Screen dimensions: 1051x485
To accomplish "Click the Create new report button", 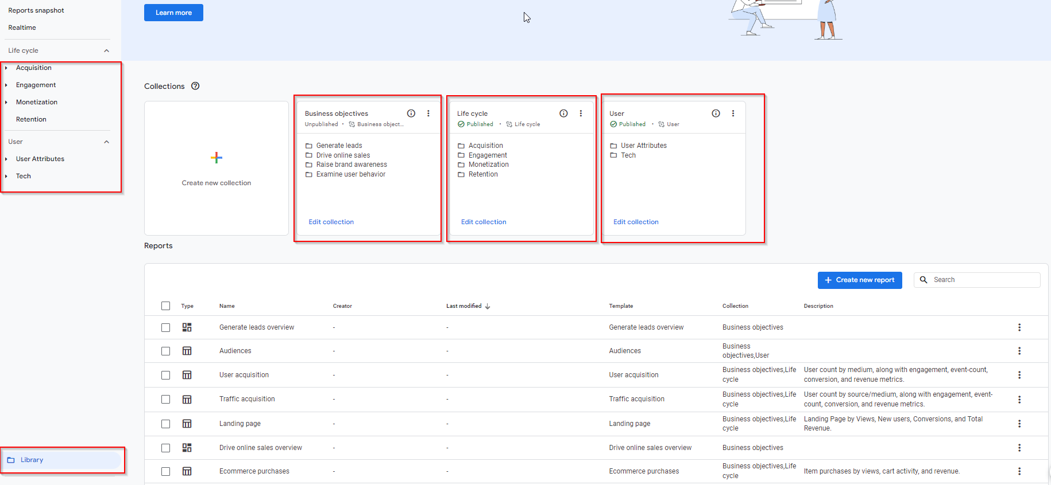I will tap(859, 280).
